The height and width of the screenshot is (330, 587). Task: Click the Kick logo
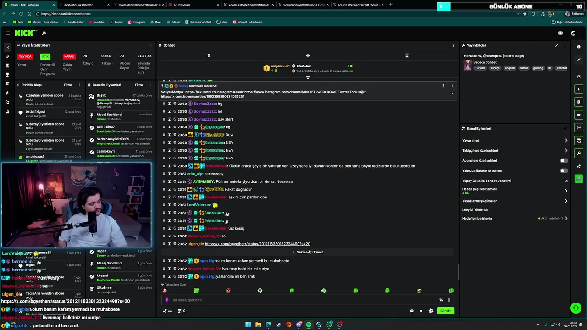pyautogui.click(x=25, y=33)
